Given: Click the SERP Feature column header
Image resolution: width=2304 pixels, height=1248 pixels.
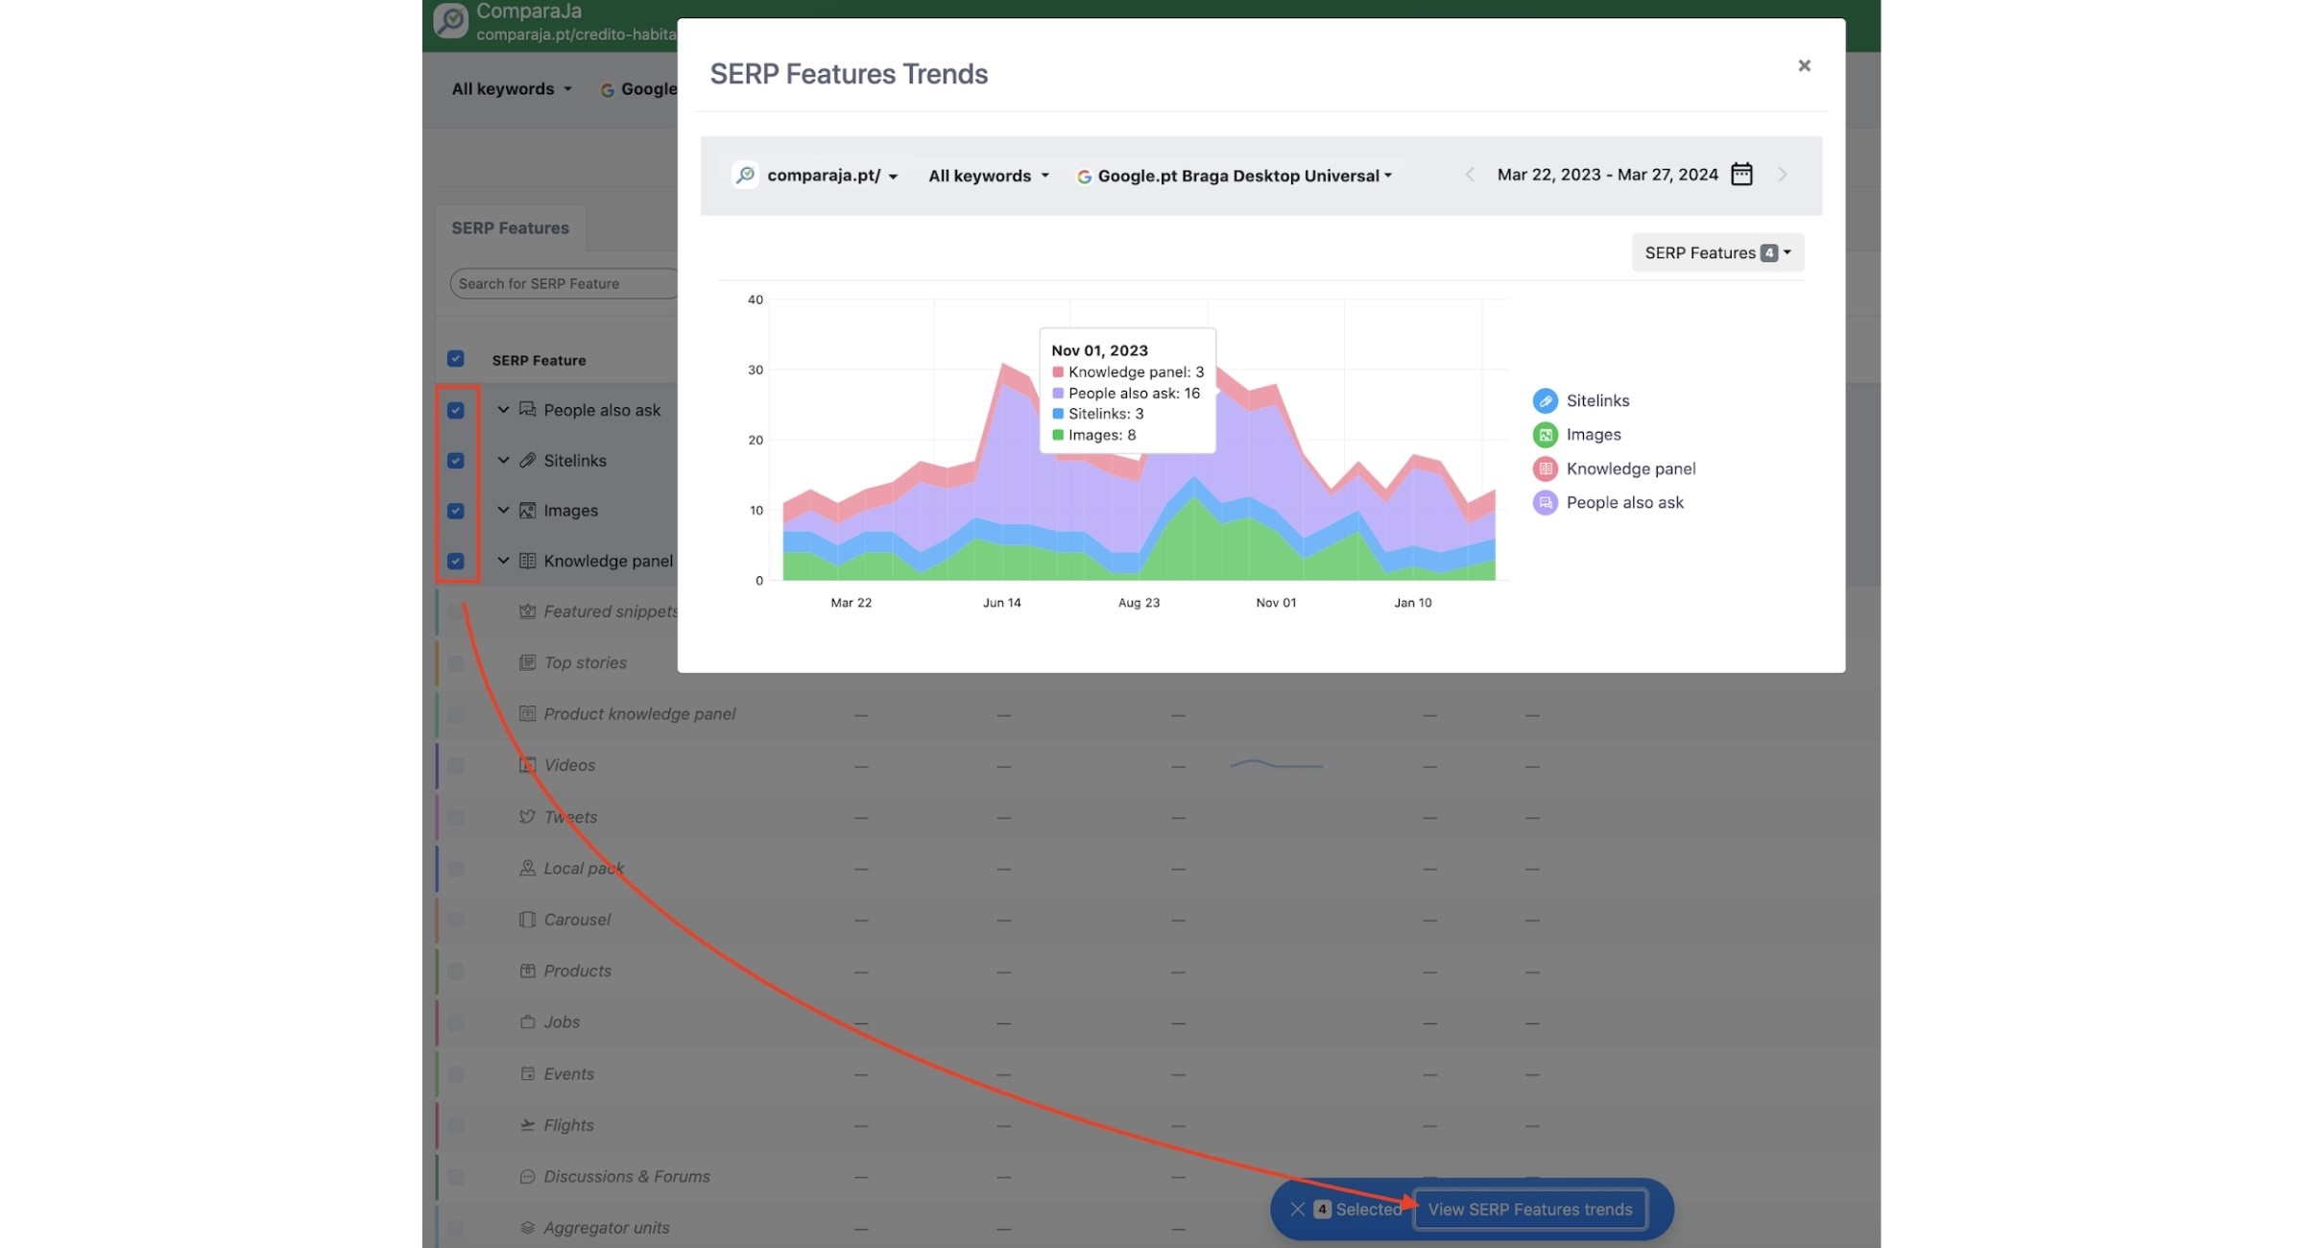Looking at the screenshot, I should 539,360.
